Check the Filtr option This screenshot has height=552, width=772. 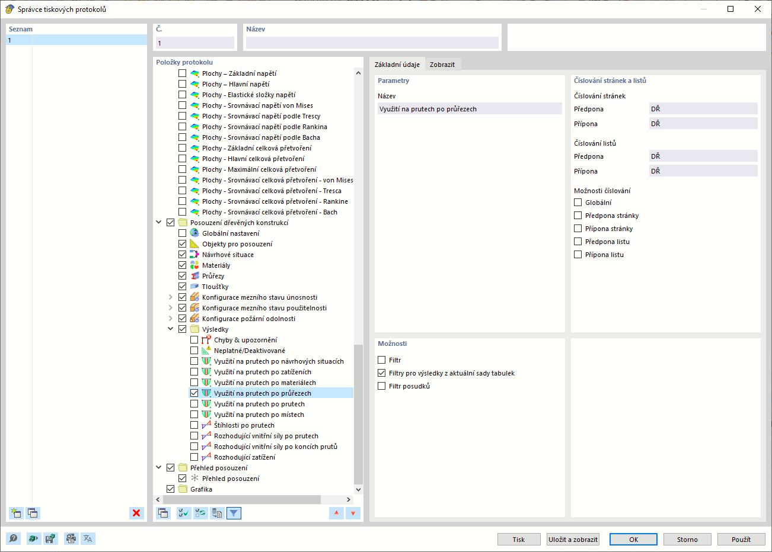click(x=382, y=360)
